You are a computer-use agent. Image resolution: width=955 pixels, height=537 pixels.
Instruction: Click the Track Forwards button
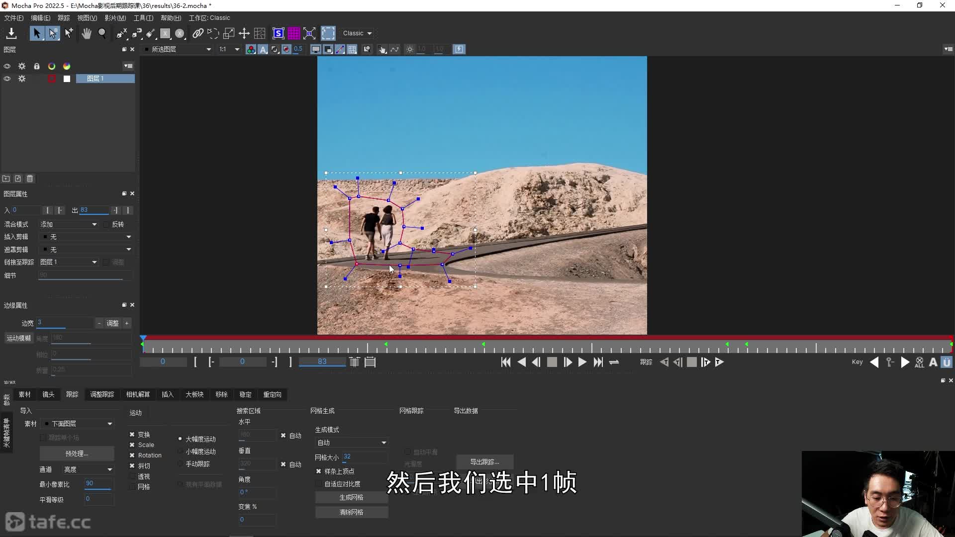click(720, 362)
